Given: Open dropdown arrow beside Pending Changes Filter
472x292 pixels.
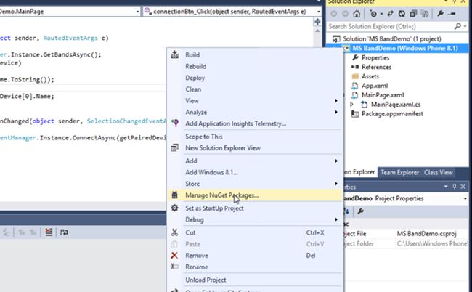Looking at the screenshot, I should [x=381, y=14].
